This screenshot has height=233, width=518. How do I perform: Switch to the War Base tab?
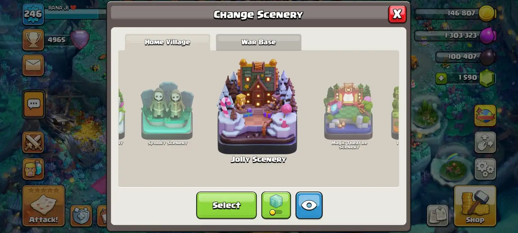258,42
